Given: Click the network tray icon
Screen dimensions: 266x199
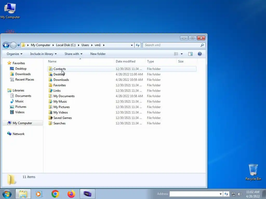Looking at the screenshot, I should (234, 194).
